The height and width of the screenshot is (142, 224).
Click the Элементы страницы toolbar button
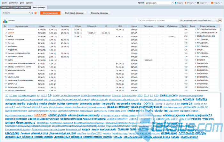pos(99,13)
